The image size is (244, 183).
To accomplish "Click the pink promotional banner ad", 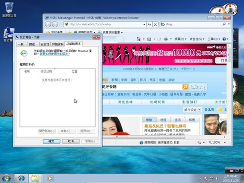I will tap(164, 55).
